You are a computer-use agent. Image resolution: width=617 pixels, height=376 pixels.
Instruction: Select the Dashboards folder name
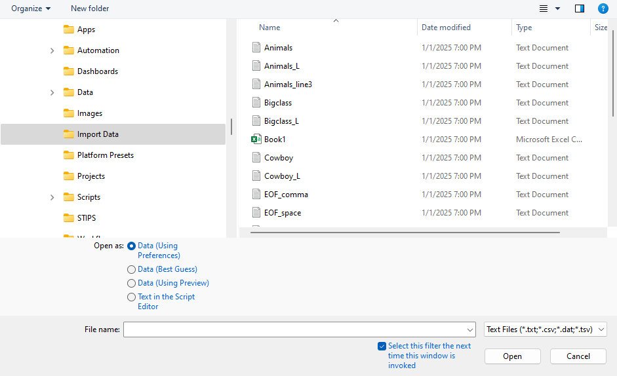pos(98,71)
